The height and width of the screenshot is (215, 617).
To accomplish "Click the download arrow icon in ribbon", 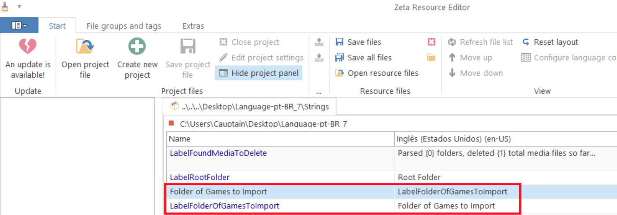I will click(x=319, y=57).
